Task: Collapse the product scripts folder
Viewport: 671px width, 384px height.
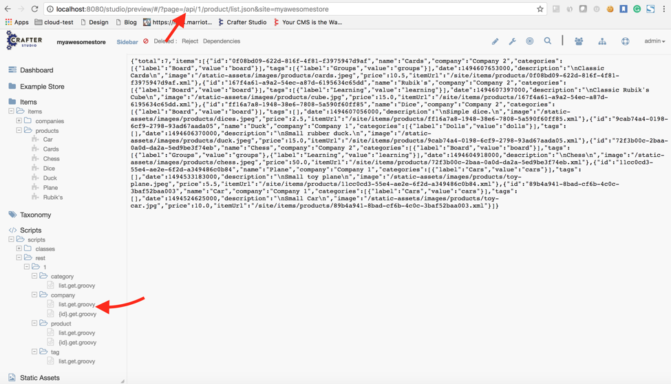Action: tap(34, 323)
